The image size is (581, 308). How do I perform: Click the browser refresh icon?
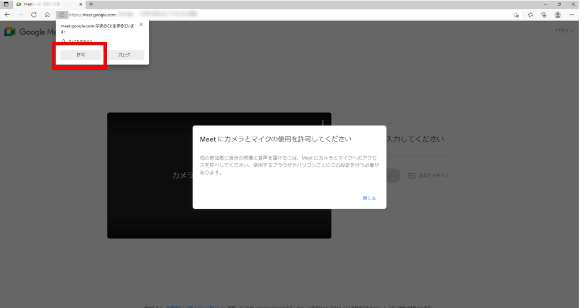(x=34, y=15)
